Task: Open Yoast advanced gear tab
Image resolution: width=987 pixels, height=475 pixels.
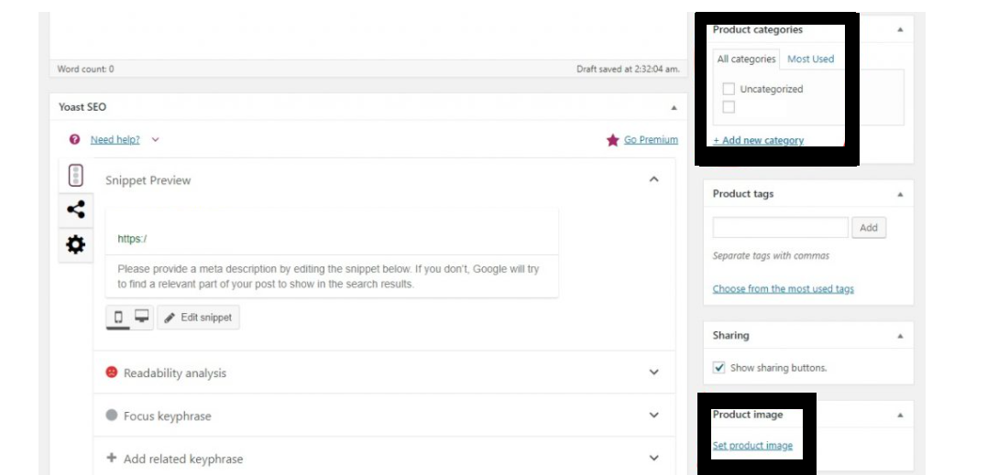Action: [75, 244]
